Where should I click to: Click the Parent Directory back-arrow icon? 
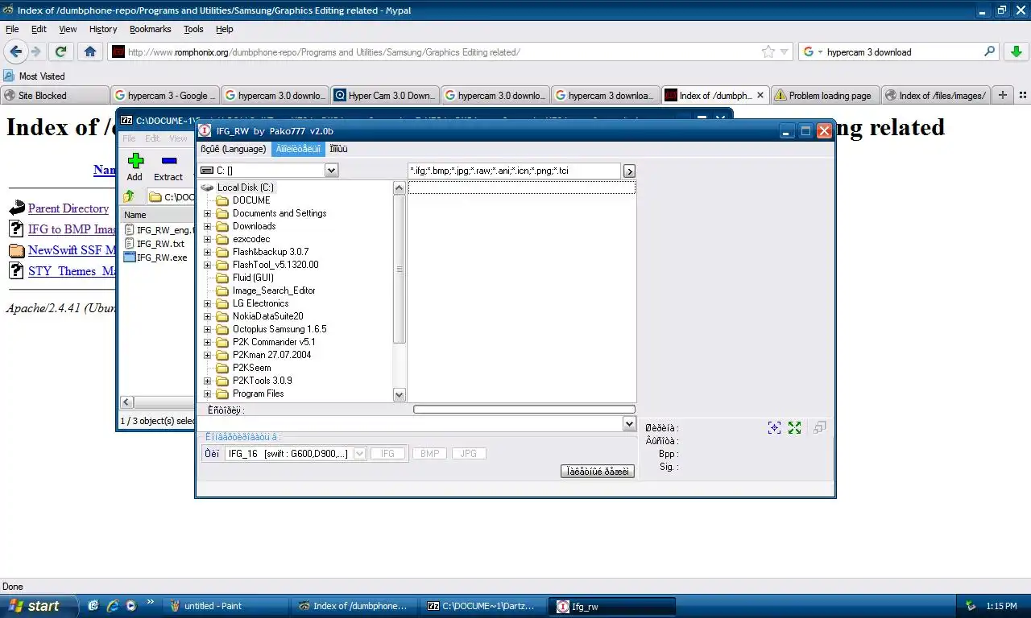coord(17,208)
